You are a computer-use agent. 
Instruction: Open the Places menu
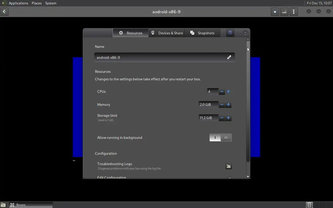point(37,3)
